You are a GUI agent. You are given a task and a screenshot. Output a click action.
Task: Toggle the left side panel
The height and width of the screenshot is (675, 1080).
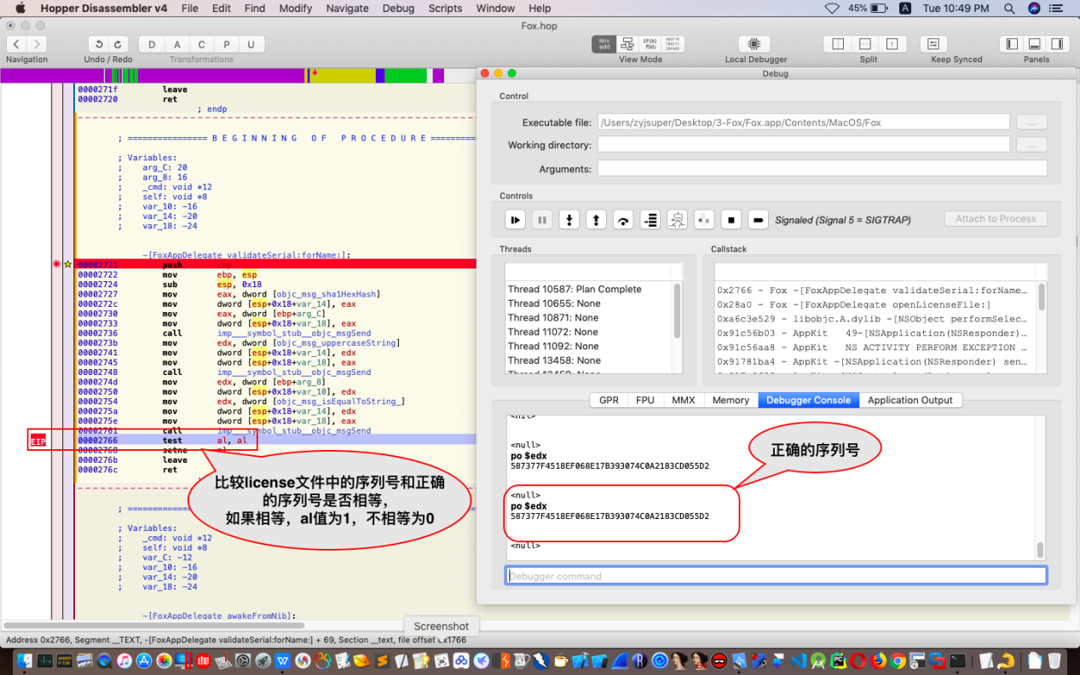point(1012,44)
